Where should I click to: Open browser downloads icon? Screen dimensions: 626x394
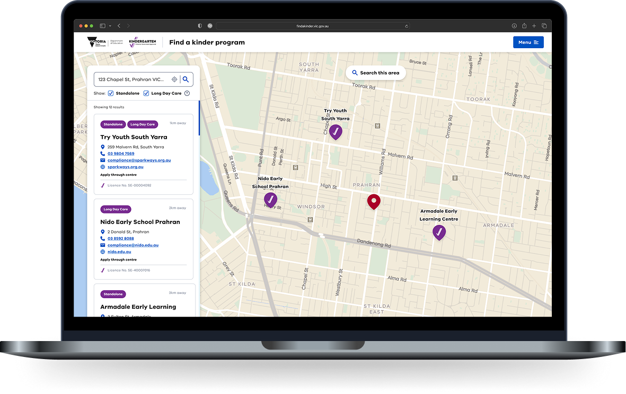[x=514, y=26]
